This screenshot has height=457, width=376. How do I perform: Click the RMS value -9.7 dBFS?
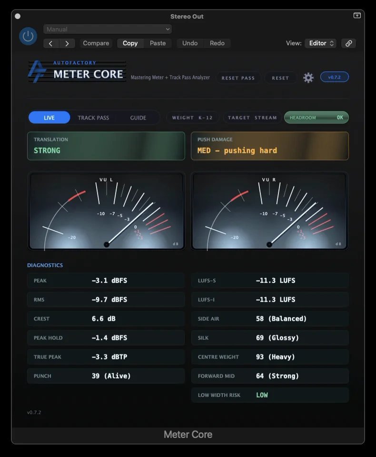[109, 299]
